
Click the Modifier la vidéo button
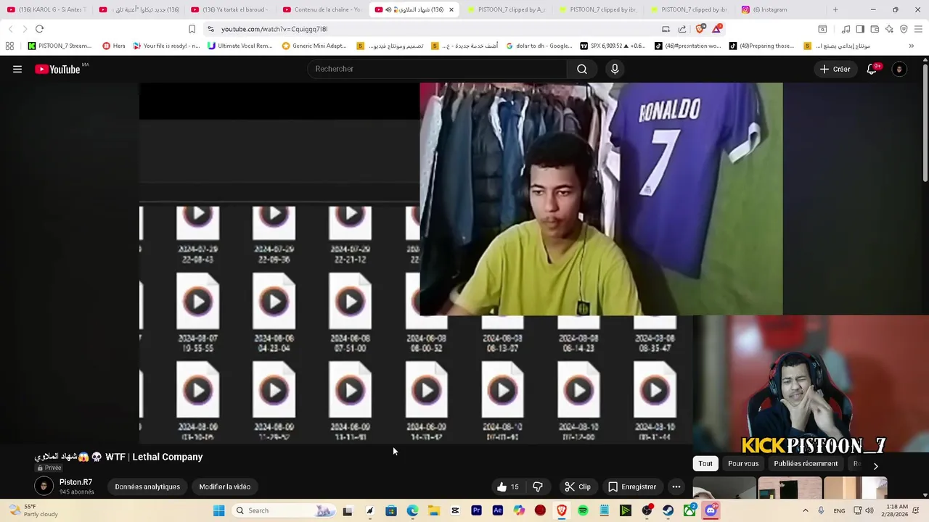point(225,486)
